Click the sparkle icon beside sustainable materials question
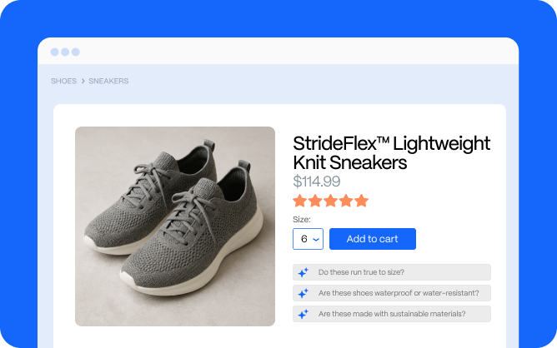This screenshot has height=348, width=557. coord(303,314)
